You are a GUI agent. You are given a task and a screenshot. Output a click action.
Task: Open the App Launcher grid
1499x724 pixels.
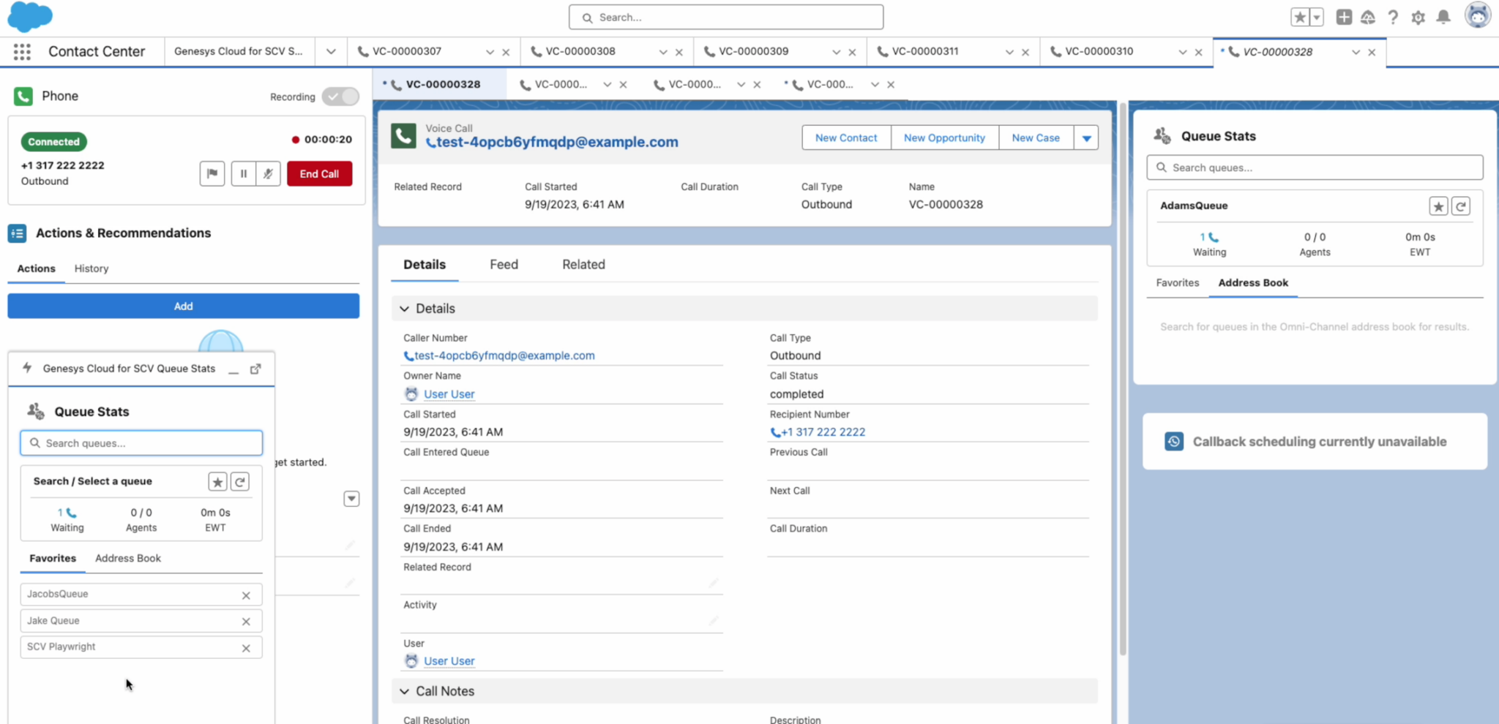pyautogui.click(x=21, y=51)
